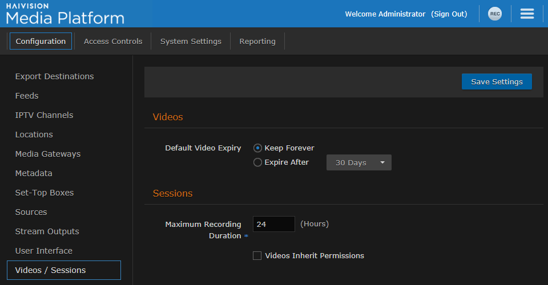Click the Maximum Recording Duration field

pyautogui.click(x=273, y=224)
